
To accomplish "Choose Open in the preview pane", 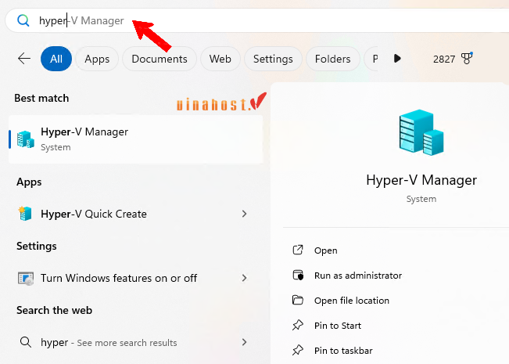I will [x=325, y=250].
